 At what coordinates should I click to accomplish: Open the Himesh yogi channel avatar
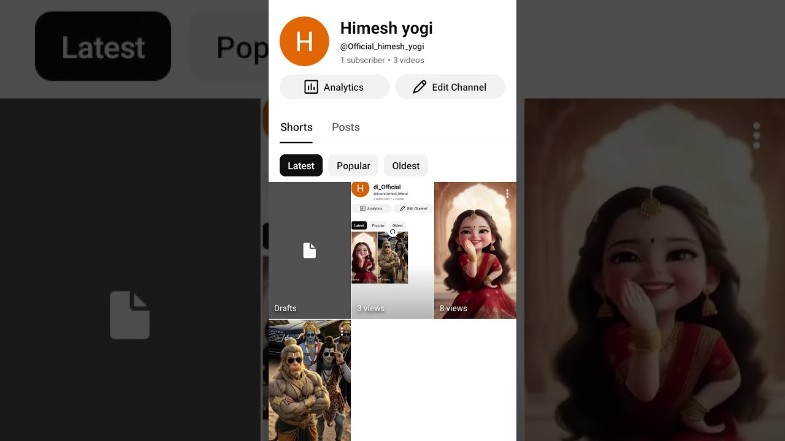(304, 42)
